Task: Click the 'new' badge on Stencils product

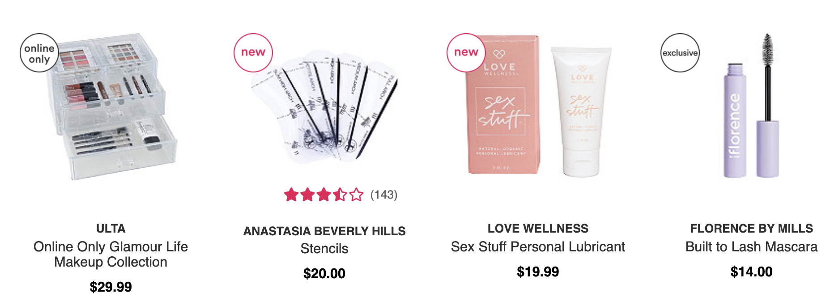Action: tap(253, 53)
